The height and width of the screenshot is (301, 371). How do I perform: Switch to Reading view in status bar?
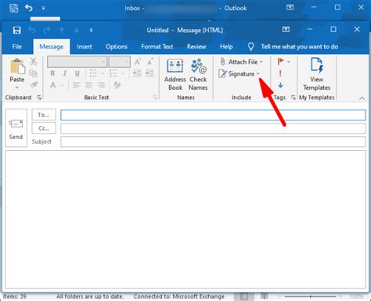click(265, 296)
